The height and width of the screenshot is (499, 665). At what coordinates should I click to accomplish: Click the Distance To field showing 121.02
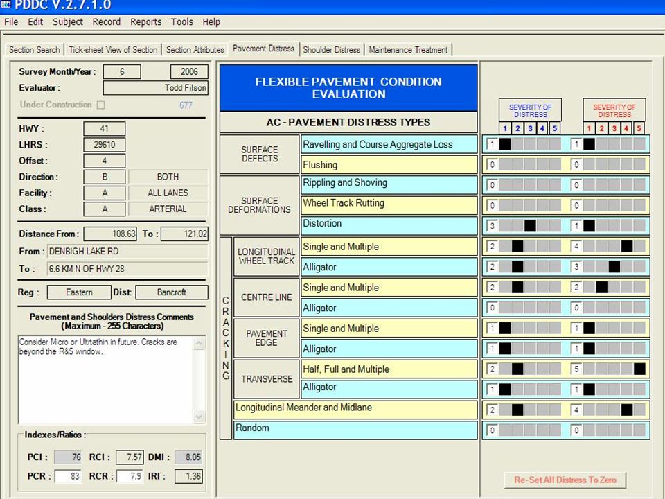184,234
